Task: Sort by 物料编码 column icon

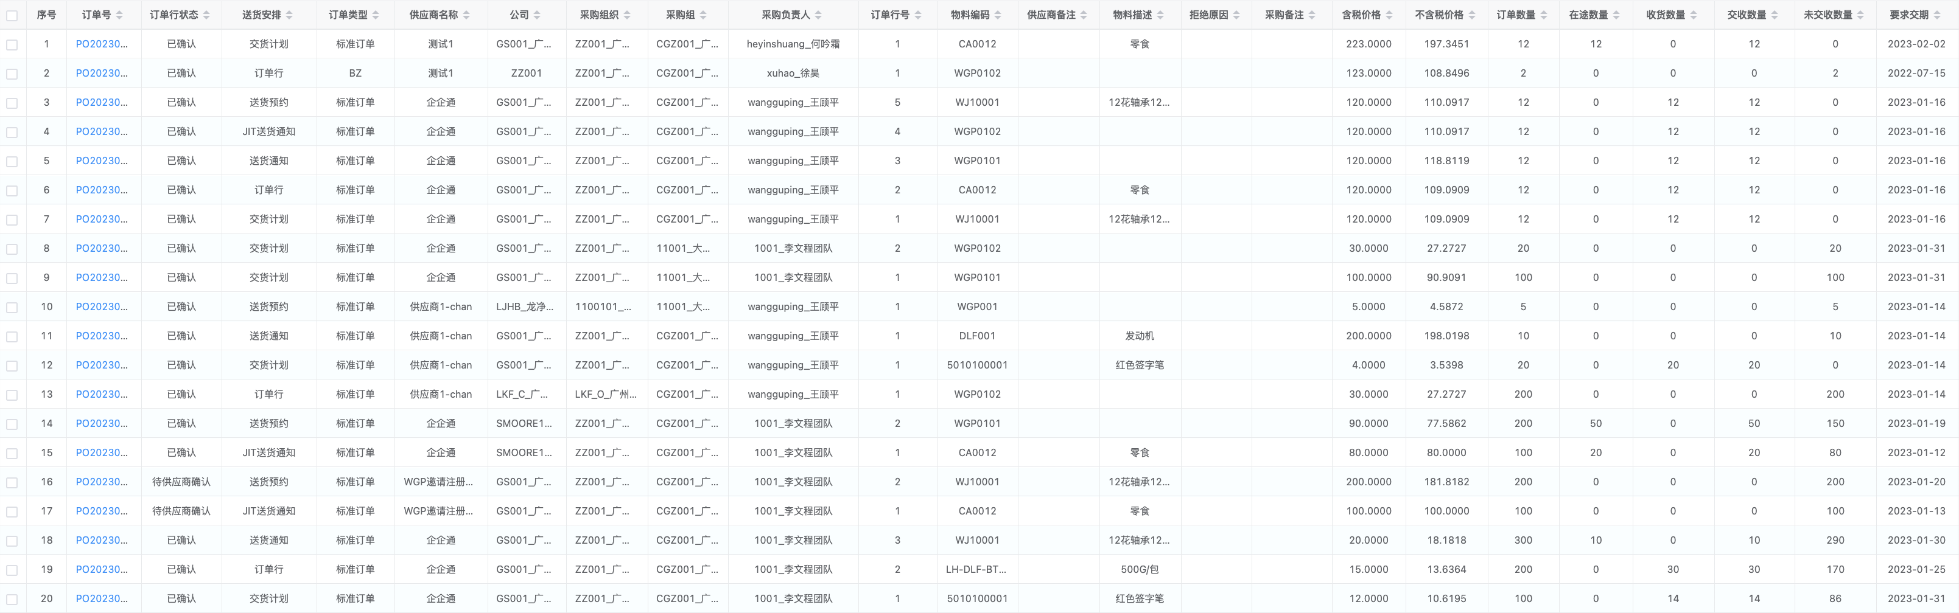Action: pyautogui.click(x=998, y=15)
